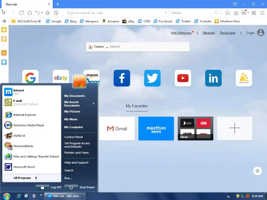Open the Facebook quick access tile

point(122,78)
